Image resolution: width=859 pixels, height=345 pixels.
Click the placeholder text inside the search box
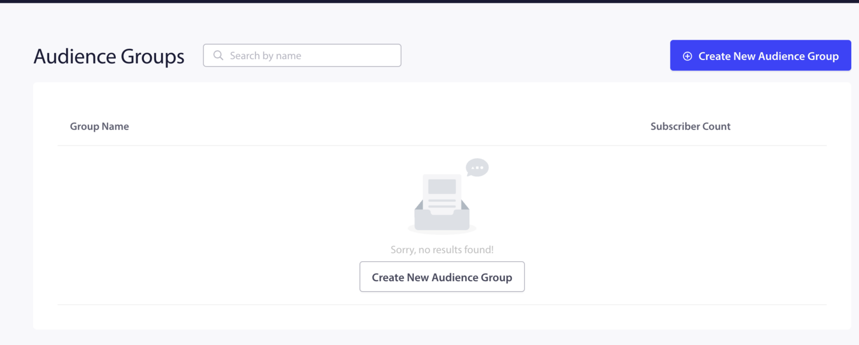(266, 55)
